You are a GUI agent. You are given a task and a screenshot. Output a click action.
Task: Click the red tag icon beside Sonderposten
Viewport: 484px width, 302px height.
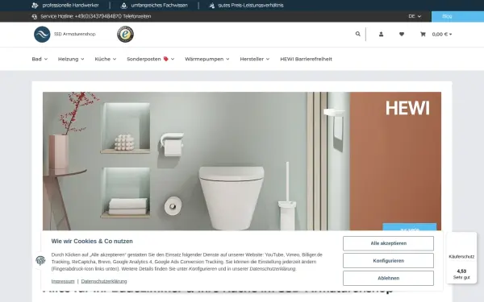[165, 59]
